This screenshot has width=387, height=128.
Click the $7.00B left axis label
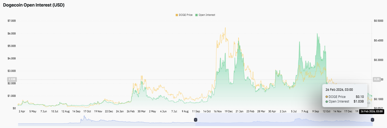coord(12,21)
